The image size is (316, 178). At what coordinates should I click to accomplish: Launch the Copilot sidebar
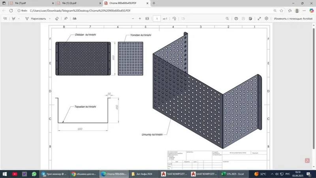[x=312, y=11]
